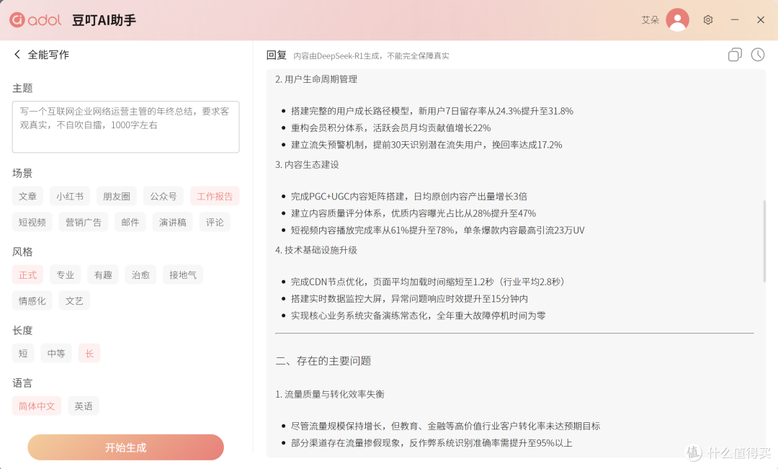Click the 全能写作 page title

pyautogui.click(x=48, y=54)
